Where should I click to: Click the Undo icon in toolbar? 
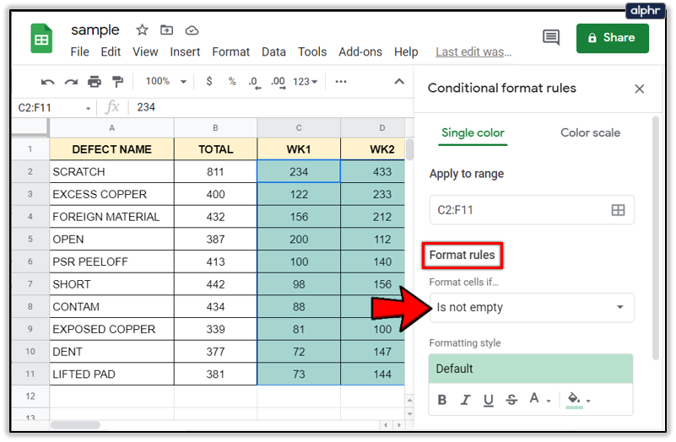tap(48, 82)
